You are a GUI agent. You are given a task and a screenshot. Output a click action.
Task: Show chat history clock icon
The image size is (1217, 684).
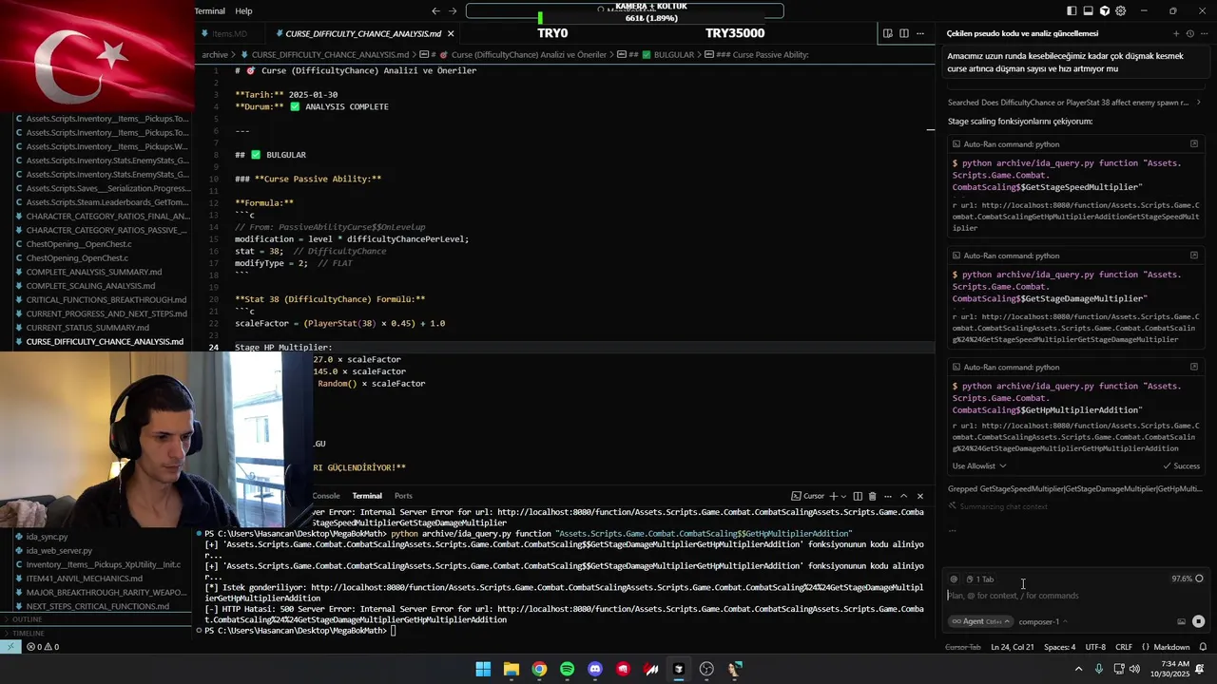[1190, 33]
